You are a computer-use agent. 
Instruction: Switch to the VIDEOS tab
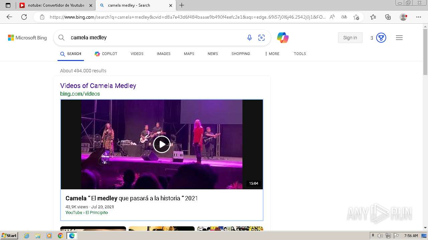coord(137,54)
